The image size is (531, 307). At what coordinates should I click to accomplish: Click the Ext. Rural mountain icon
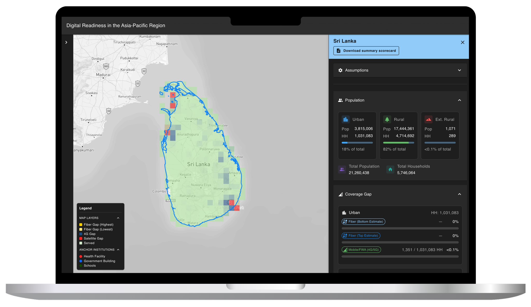[428, 119]
